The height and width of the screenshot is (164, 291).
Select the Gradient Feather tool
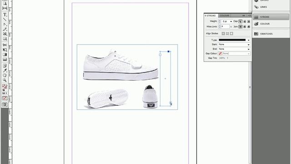click(x=5, y=60)
